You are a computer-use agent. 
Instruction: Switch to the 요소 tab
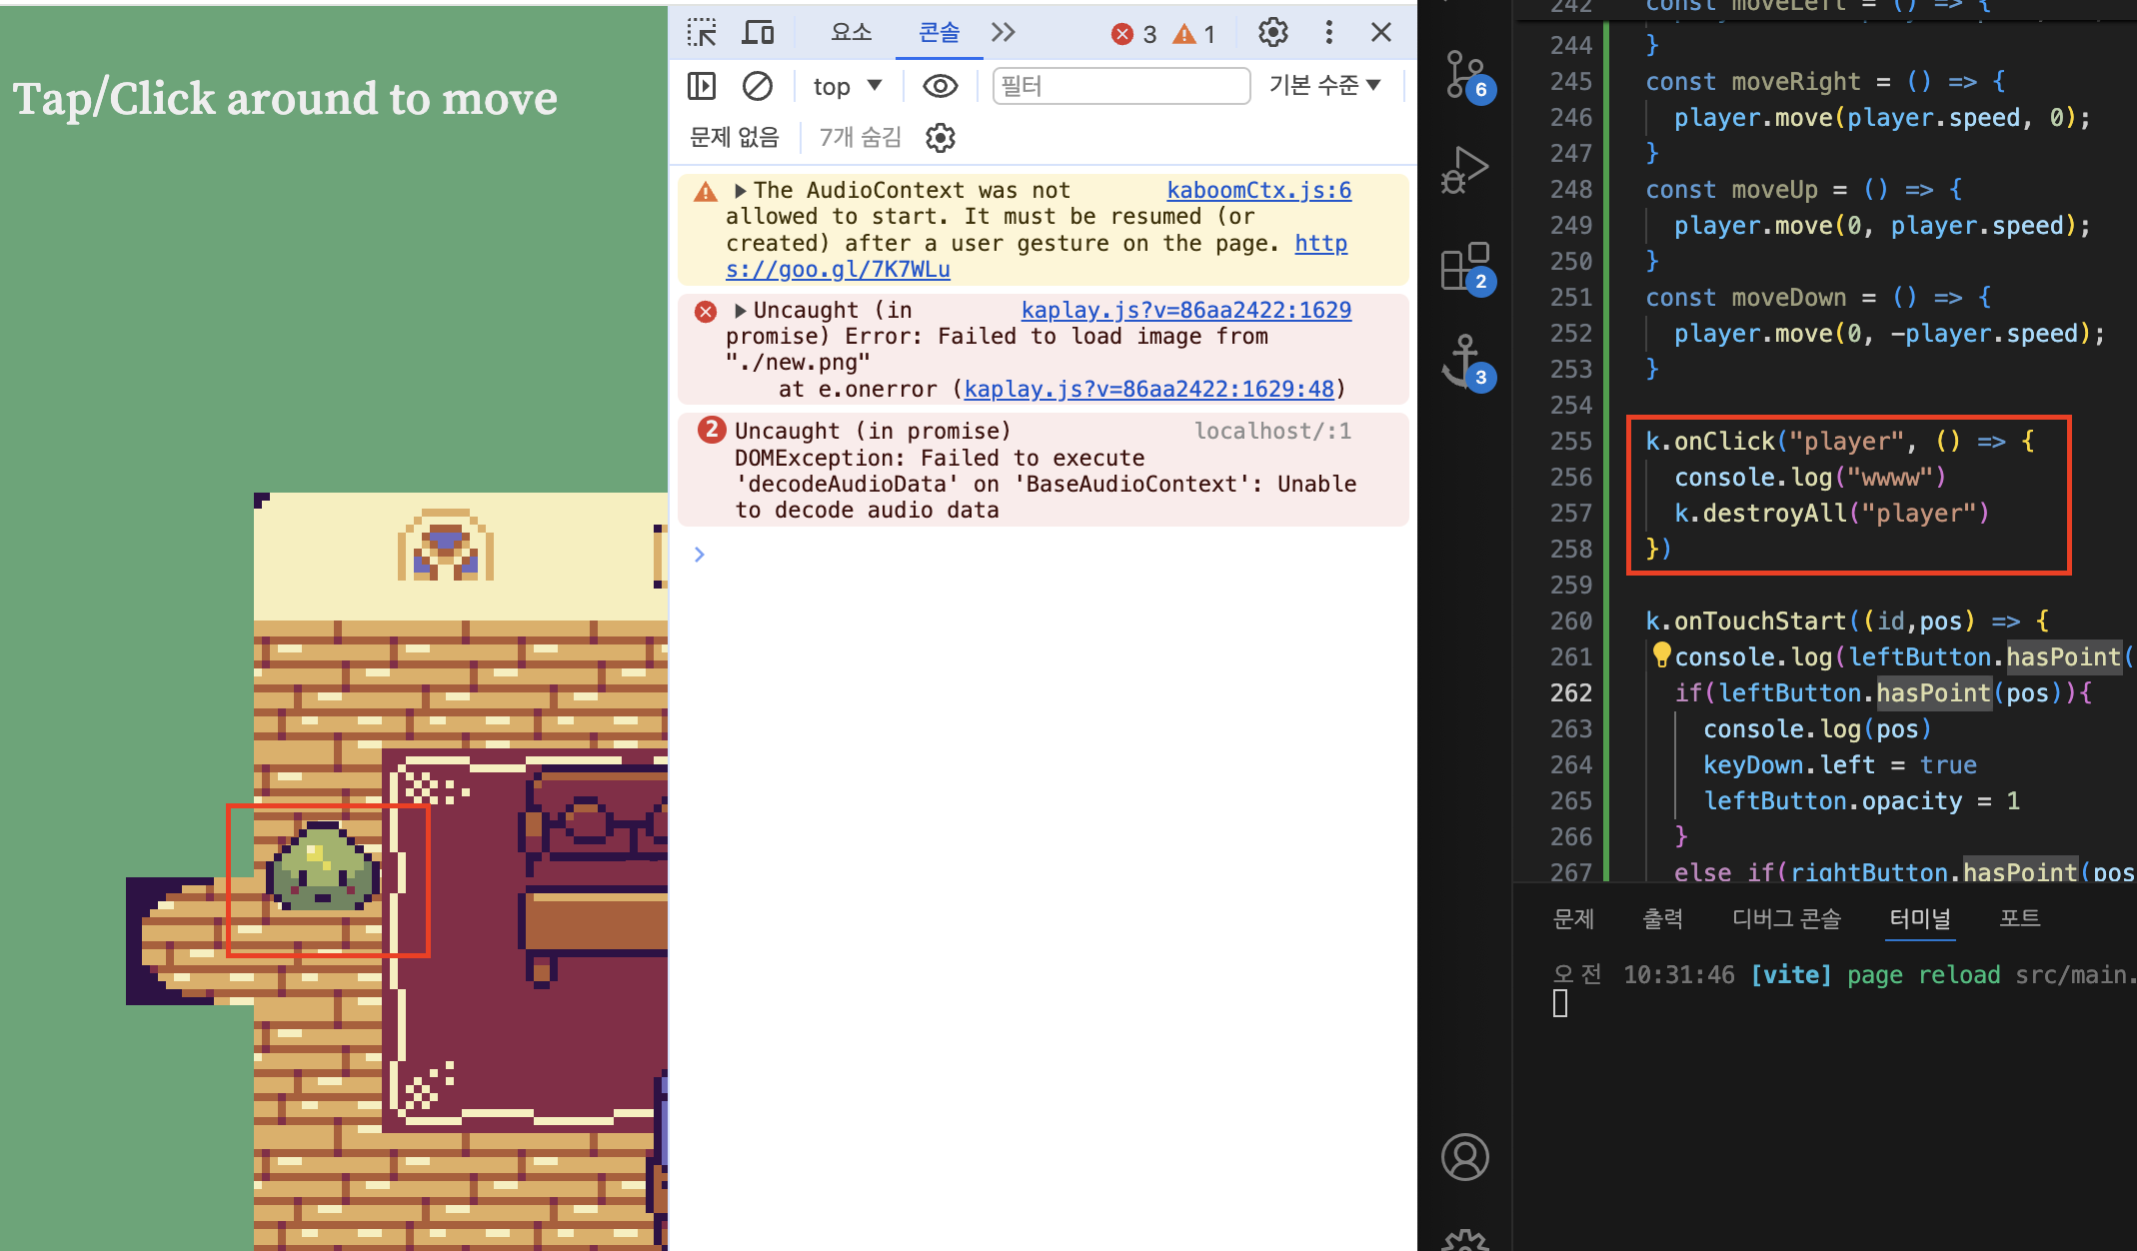pos(851,33)
